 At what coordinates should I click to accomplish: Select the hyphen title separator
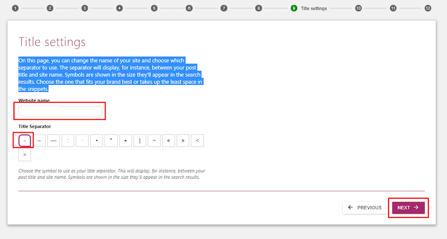click(x=25, y=141)
